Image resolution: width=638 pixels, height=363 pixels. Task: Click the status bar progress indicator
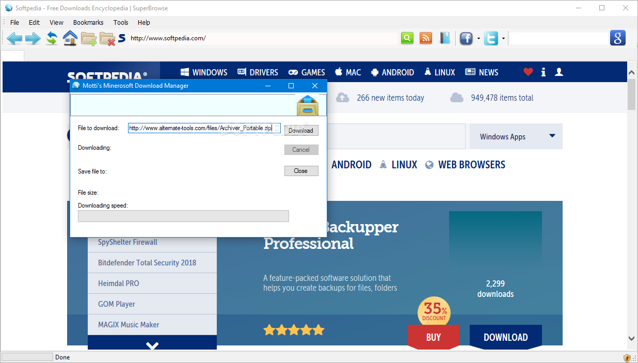(x=27, y=357)
